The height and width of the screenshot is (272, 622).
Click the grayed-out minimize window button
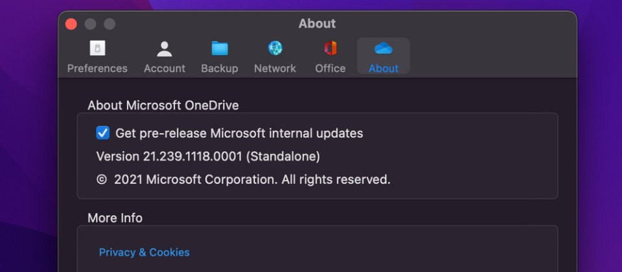click(90, 24)
